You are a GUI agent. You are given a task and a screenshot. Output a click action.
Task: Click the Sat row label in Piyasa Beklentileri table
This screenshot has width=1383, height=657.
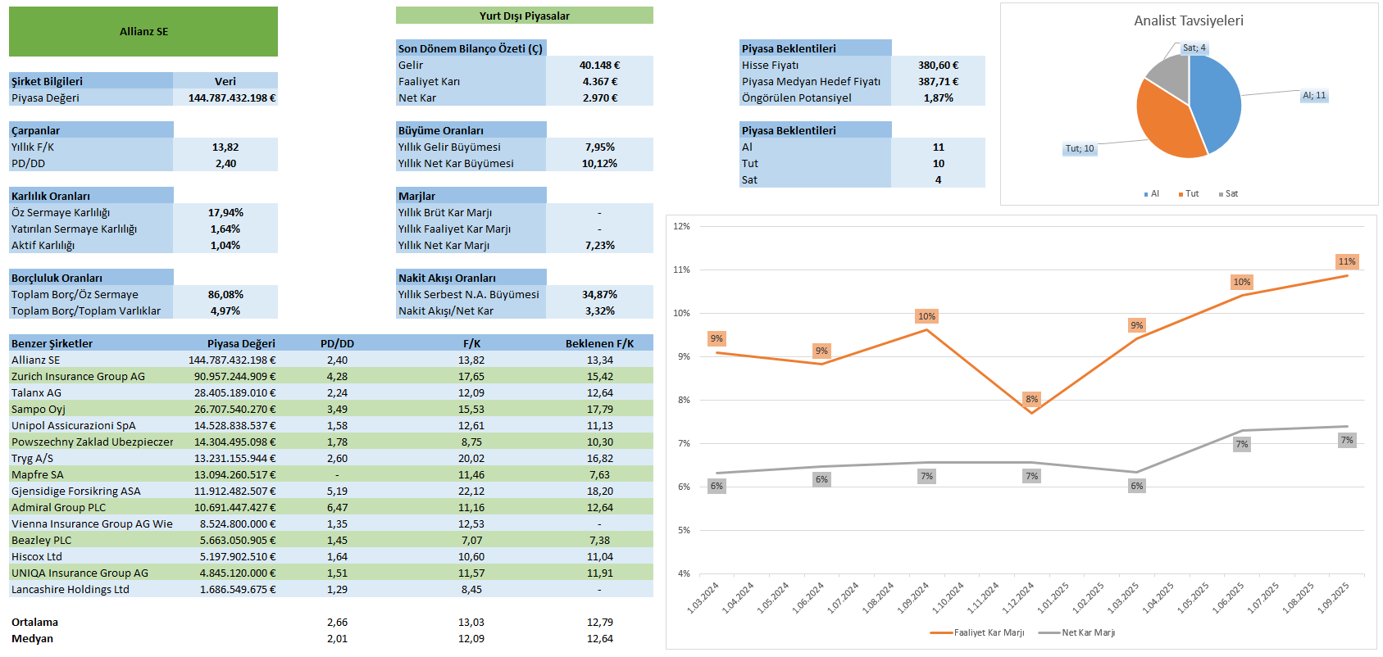pyautogui.click(x=749, y=179)
